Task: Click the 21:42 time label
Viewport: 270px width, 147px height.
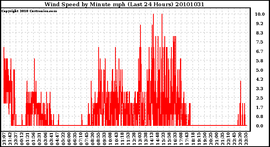Action: click(10, 139)
